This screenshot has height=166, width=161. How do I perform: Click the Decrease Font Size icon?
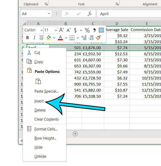pos(69,30)
